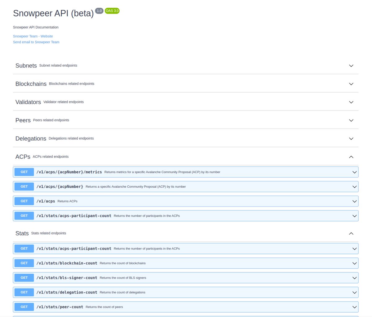Image resolution: width=372 pixels, height=317 pixels.
Task: Collapse the ACPs section using its chevron
Action: [351, 157]
